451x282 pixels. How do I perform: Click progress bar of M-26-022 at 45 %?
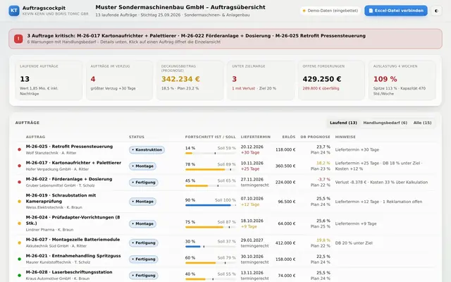point(211,186)
